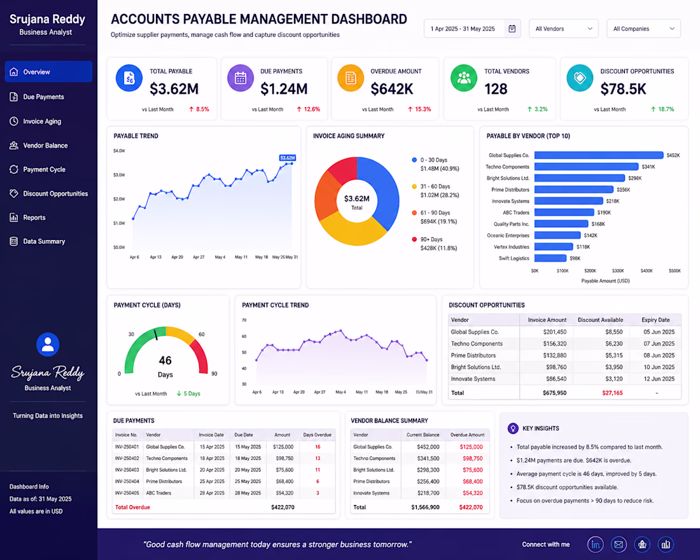
Task: Click the bar chart icon in footer
Action: point(666,544)
